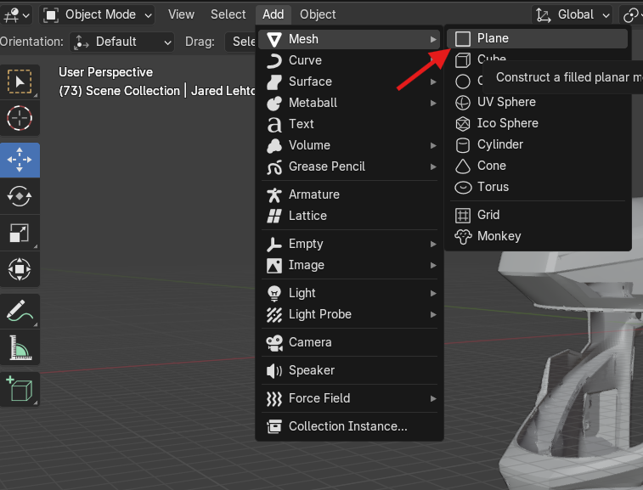This screenshot has height=490, width=643.
Task: Add a Speaker object
Action: [349, 370]
